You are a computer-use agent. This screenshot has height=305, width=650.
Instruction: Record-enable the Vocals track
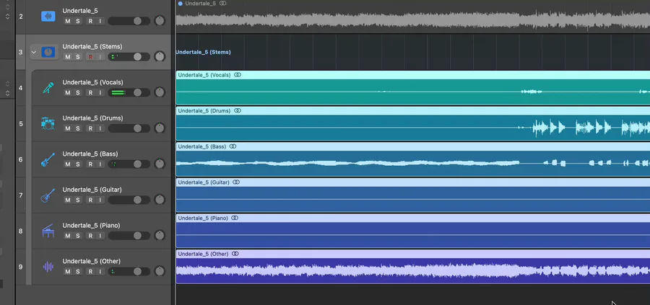[90, 93]
